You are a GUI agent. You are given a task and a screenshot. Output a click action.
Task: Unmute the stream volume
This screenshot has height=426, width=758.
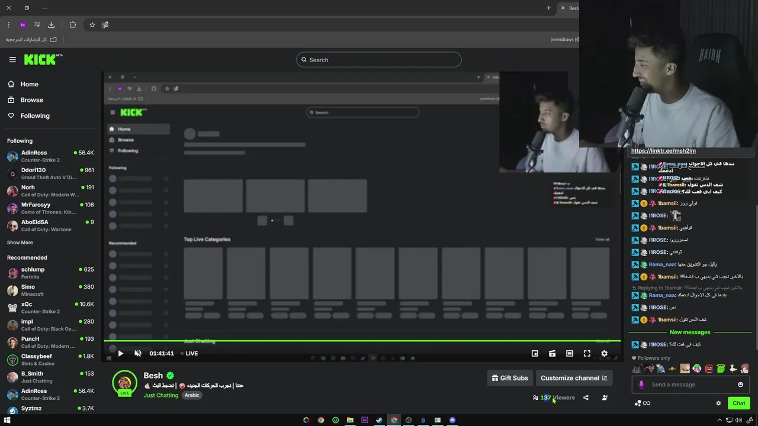[x=138, y=353]
